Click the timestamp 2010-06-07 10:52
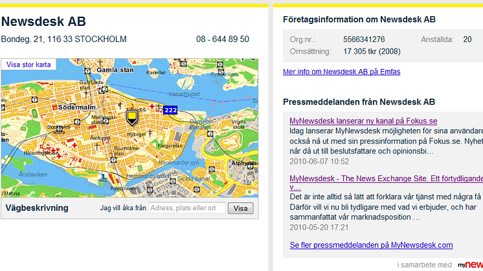 tap(319, 162)
